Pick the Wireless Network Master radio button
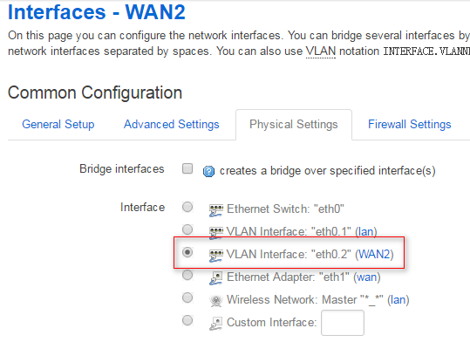Screen dimensions: 470x349 [187, 298]
